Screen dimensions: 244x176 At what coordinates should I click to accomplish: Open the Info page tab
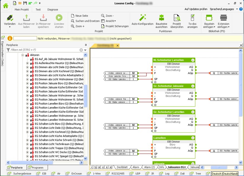[162, 167]
